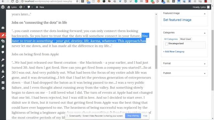Open the Appearance brush sidebar icon

coord(3,60)
